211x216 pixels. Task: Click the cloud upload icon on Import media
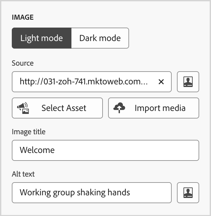[119, 108]
